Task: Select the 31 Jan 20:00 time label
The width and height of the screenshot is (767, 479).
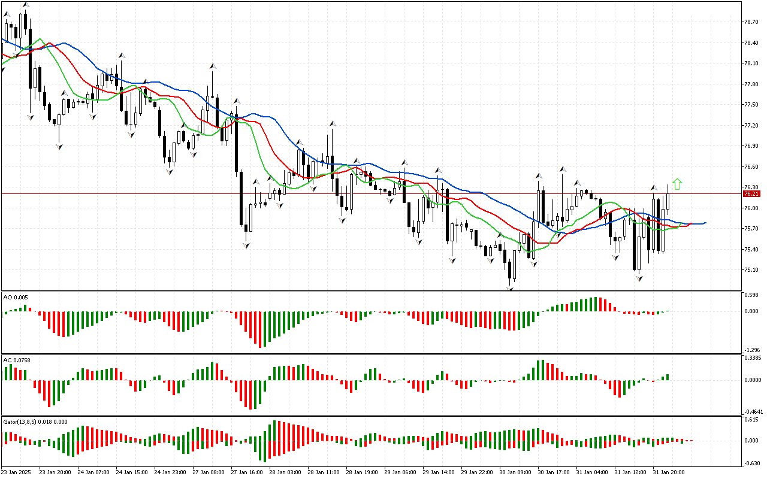Action: tap(669, 472)
